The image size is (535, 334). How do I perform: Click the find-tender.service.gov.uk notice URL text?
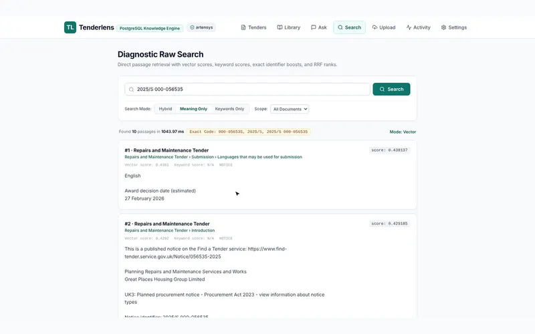(206, 253)
